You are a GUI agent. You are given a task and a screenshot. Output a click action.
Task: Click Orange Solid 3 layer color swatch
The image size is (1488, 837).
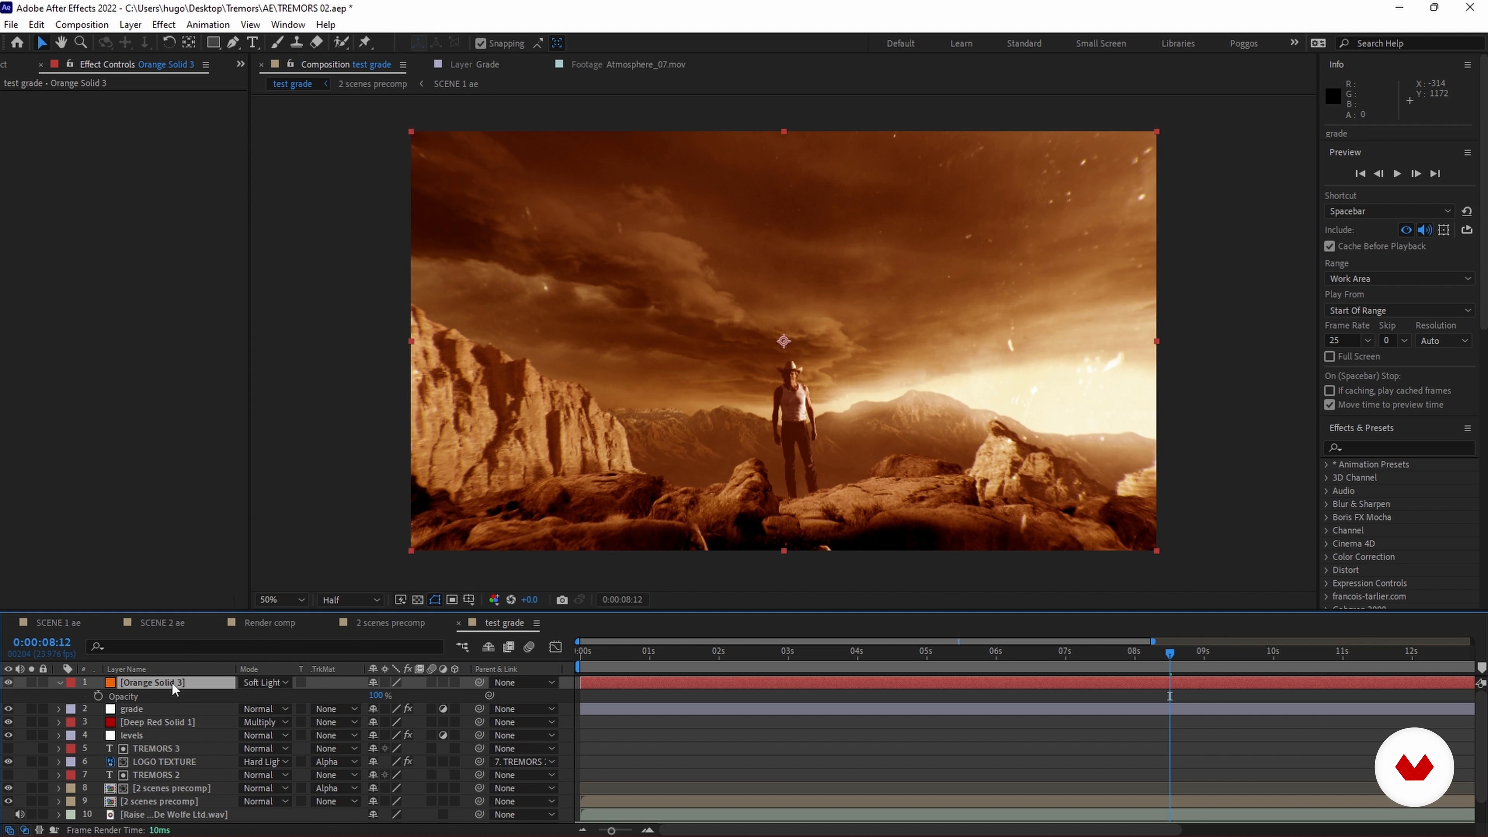[x=71, y=683]
